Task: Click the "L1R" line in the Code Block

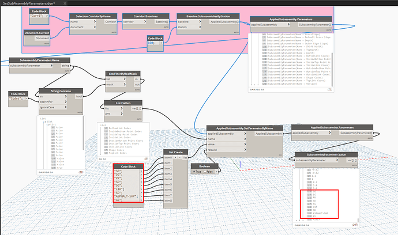Action: coord(119,189)
